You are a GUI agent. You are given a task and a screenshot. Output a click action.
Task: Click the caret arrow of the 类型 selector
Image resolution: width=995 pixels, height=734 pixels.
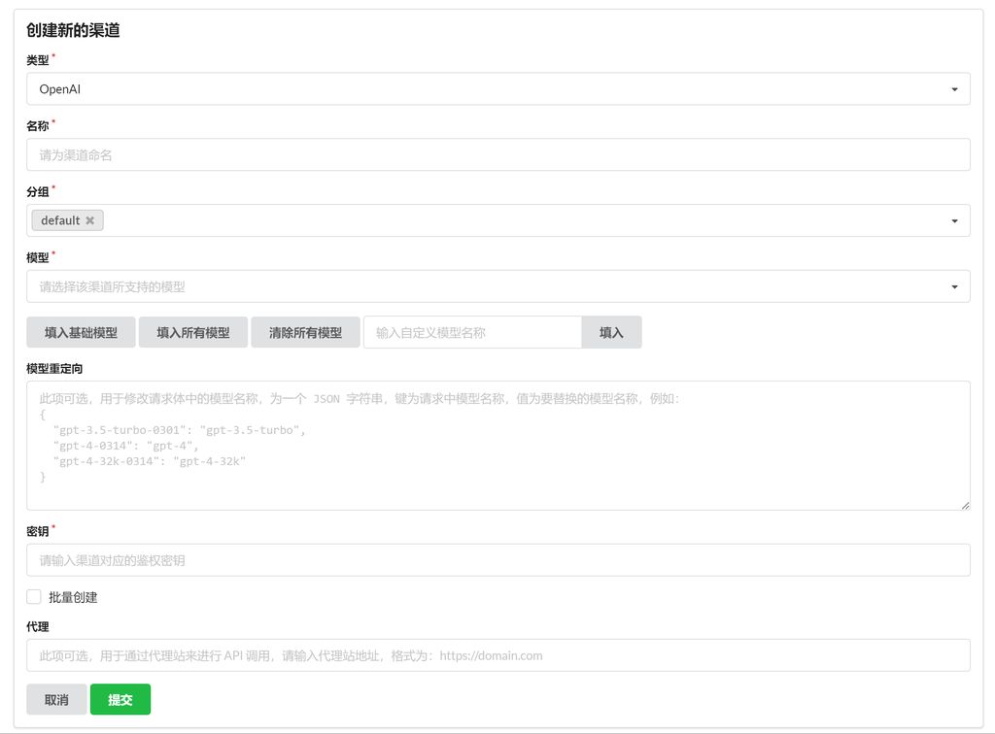pos(954,89)
